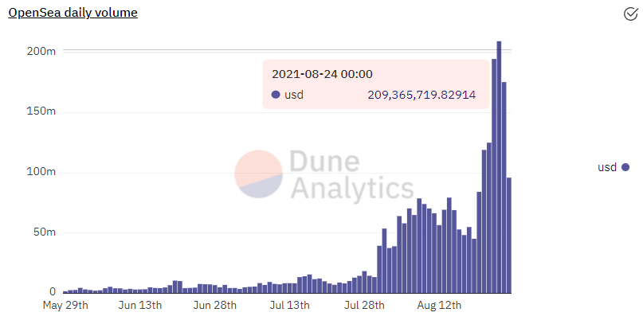Click the 200m y-axis label
643x320 pixels.
tap(39, 51)
